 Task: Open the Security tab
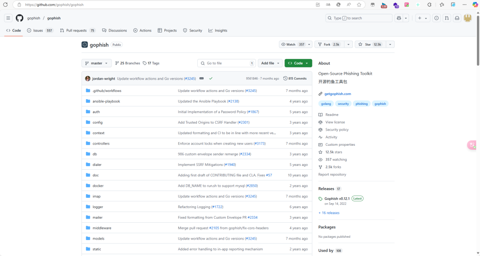coord(192,30)
